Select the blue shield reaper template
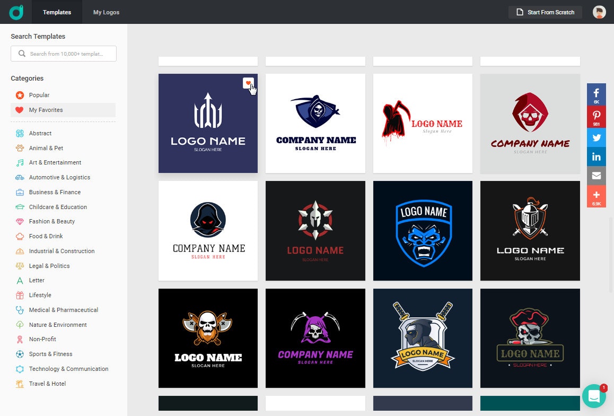 (315, 124)
